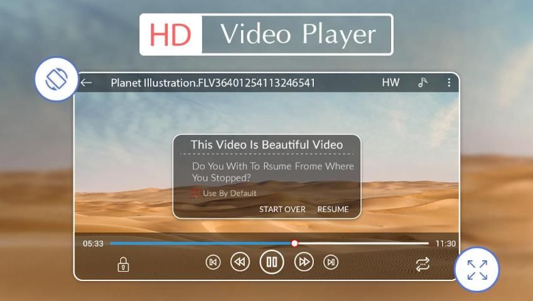The width and height of the screenshot is (533, 301).
Task: Click the video title Planet Illustration.FLV
Action: (x=213, y=83)
